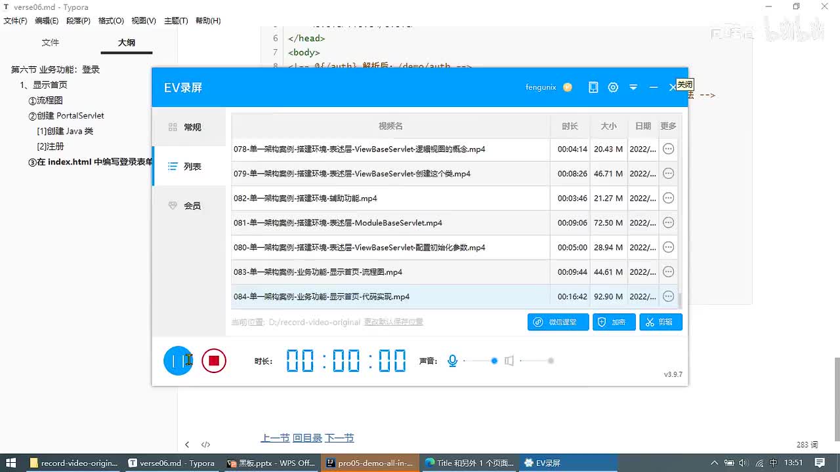840x472 pixels.
Task: Click the 回目录 link in Typora
Action: pyautogui.click(x=307, y=438)
